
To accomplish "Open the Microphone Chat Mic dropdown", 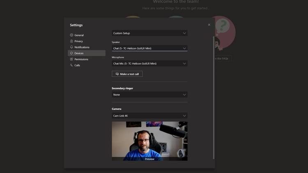I will (x=149, y=64).
